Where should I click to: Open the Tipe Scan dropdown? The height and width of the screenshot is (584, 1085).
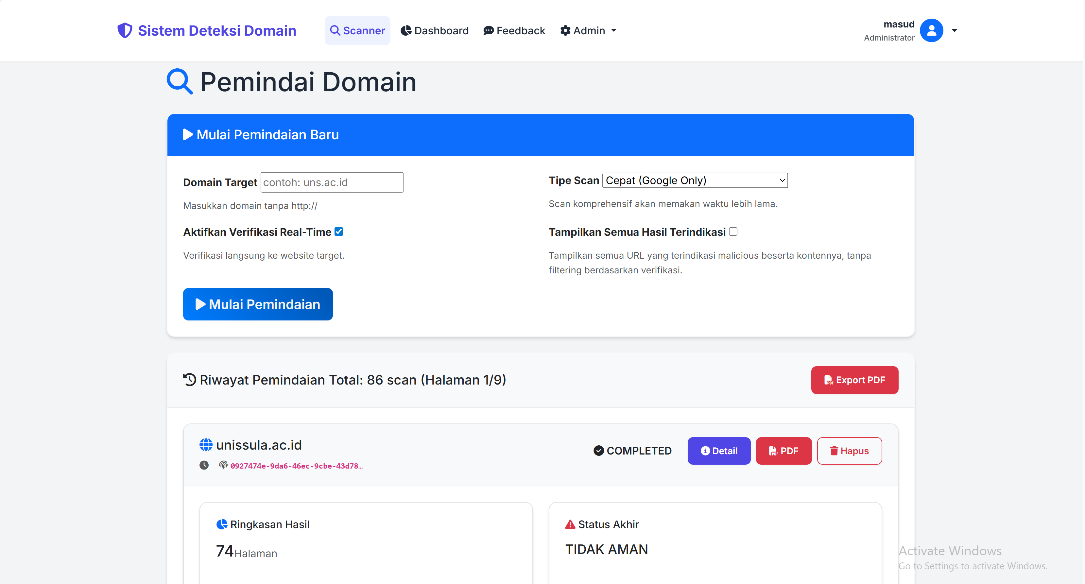694,180
